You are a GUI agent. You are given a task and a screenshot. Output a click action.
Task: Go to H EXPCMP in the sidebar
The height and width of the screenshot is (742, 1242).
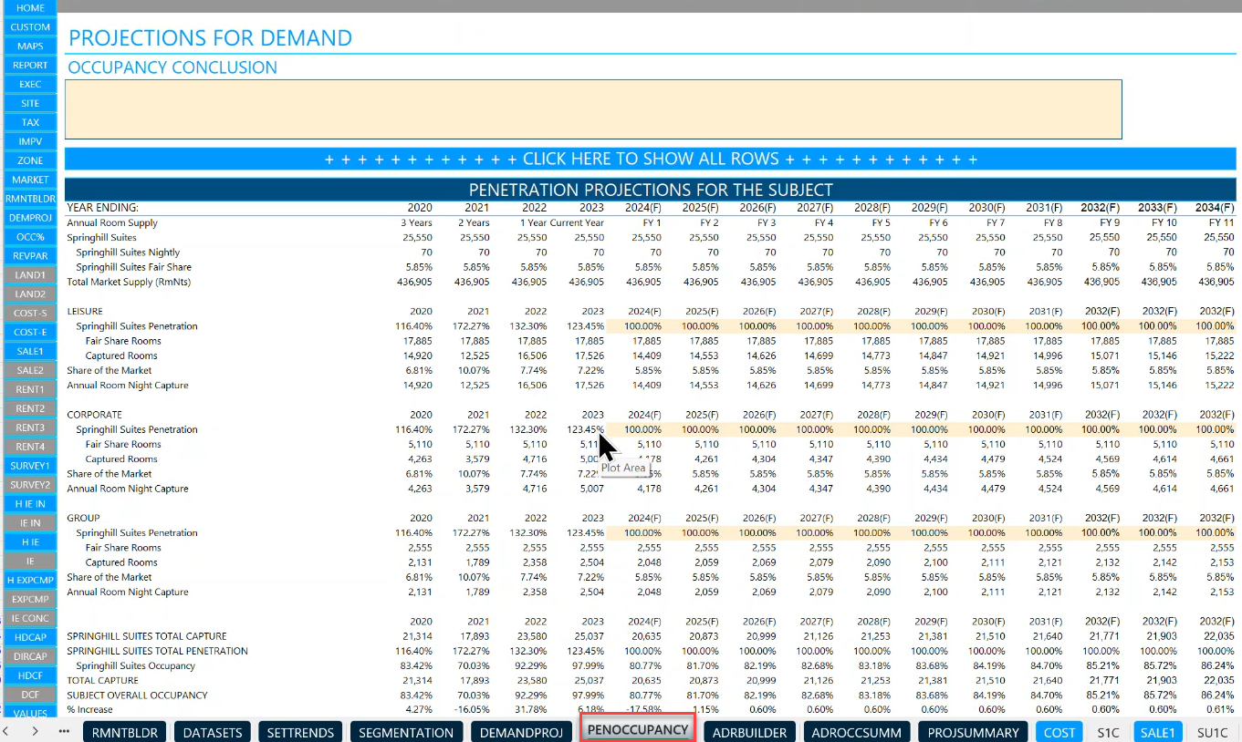click(30, 580)
